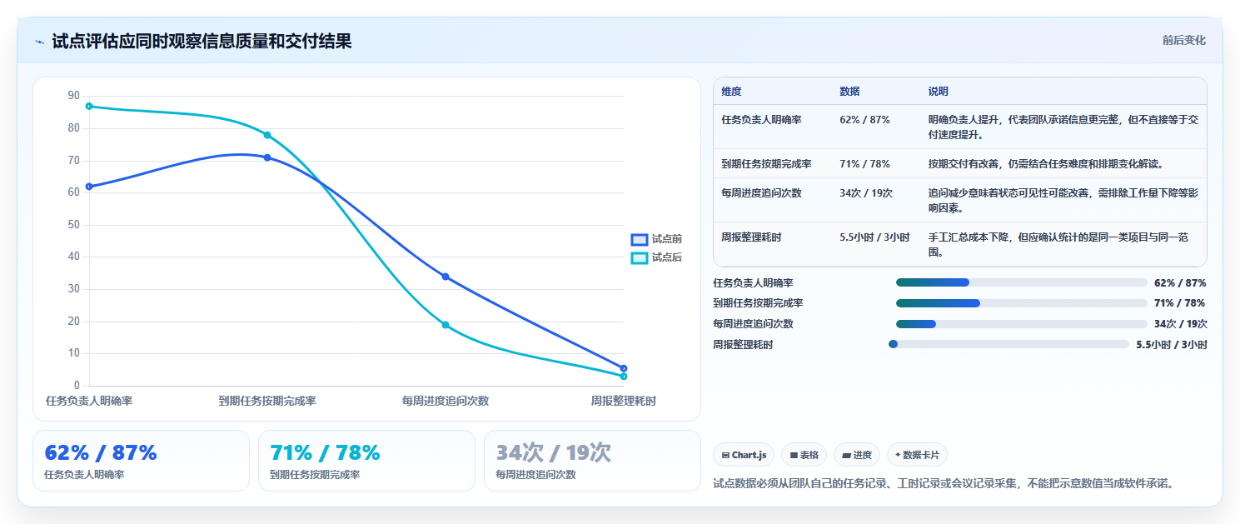Click the 到期任务按期完成率 x-axis label
Viewport: 1240px width, 524px height.
[x=267, y=401]
